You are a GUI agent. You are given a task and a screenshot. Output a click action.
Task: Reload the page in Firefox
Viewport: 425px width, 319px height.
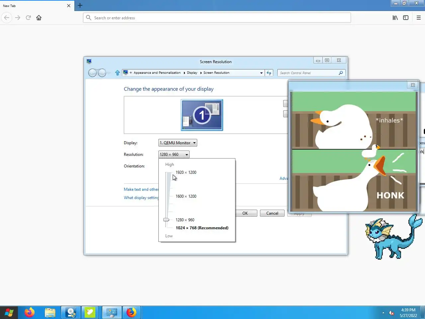click(x=28, y=18)
